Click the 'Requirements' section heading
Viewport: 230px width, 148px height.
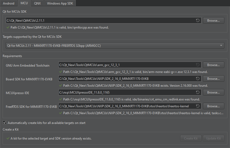12,56
